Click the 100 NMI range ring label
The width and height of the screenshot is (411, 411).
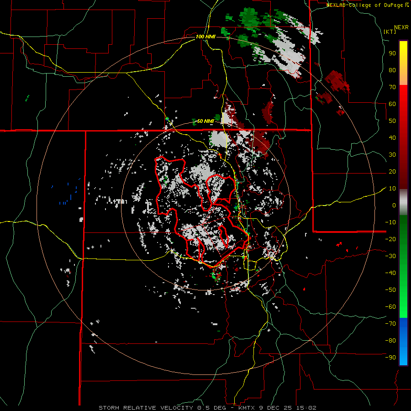click(x=205, y=37)
